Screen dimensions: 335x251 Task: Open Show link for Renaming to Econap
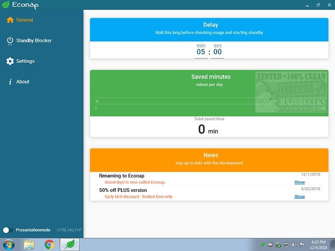(x=299, y=182)
